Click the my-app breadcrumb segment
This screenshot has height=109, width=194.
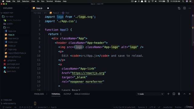[37, 13]
